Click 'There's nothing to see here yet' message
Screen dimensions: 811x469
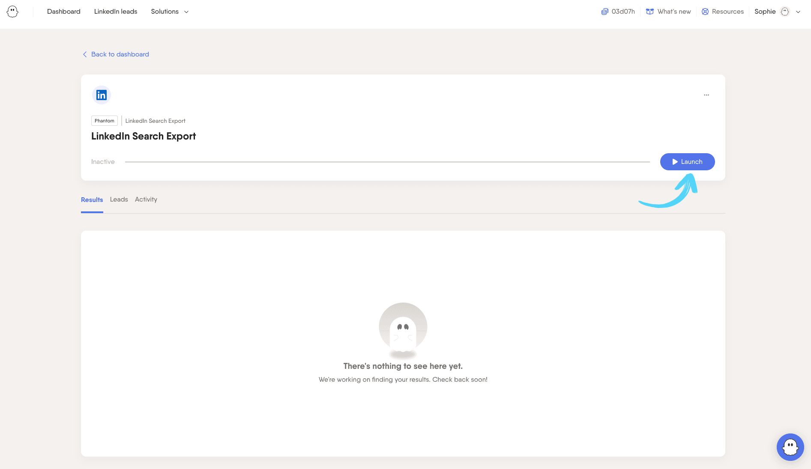click(x=403, y=366)
